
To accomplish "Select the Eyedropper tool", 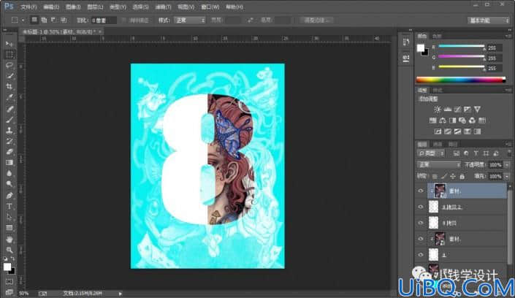I will pyautogui.click(x=9, y=98).
